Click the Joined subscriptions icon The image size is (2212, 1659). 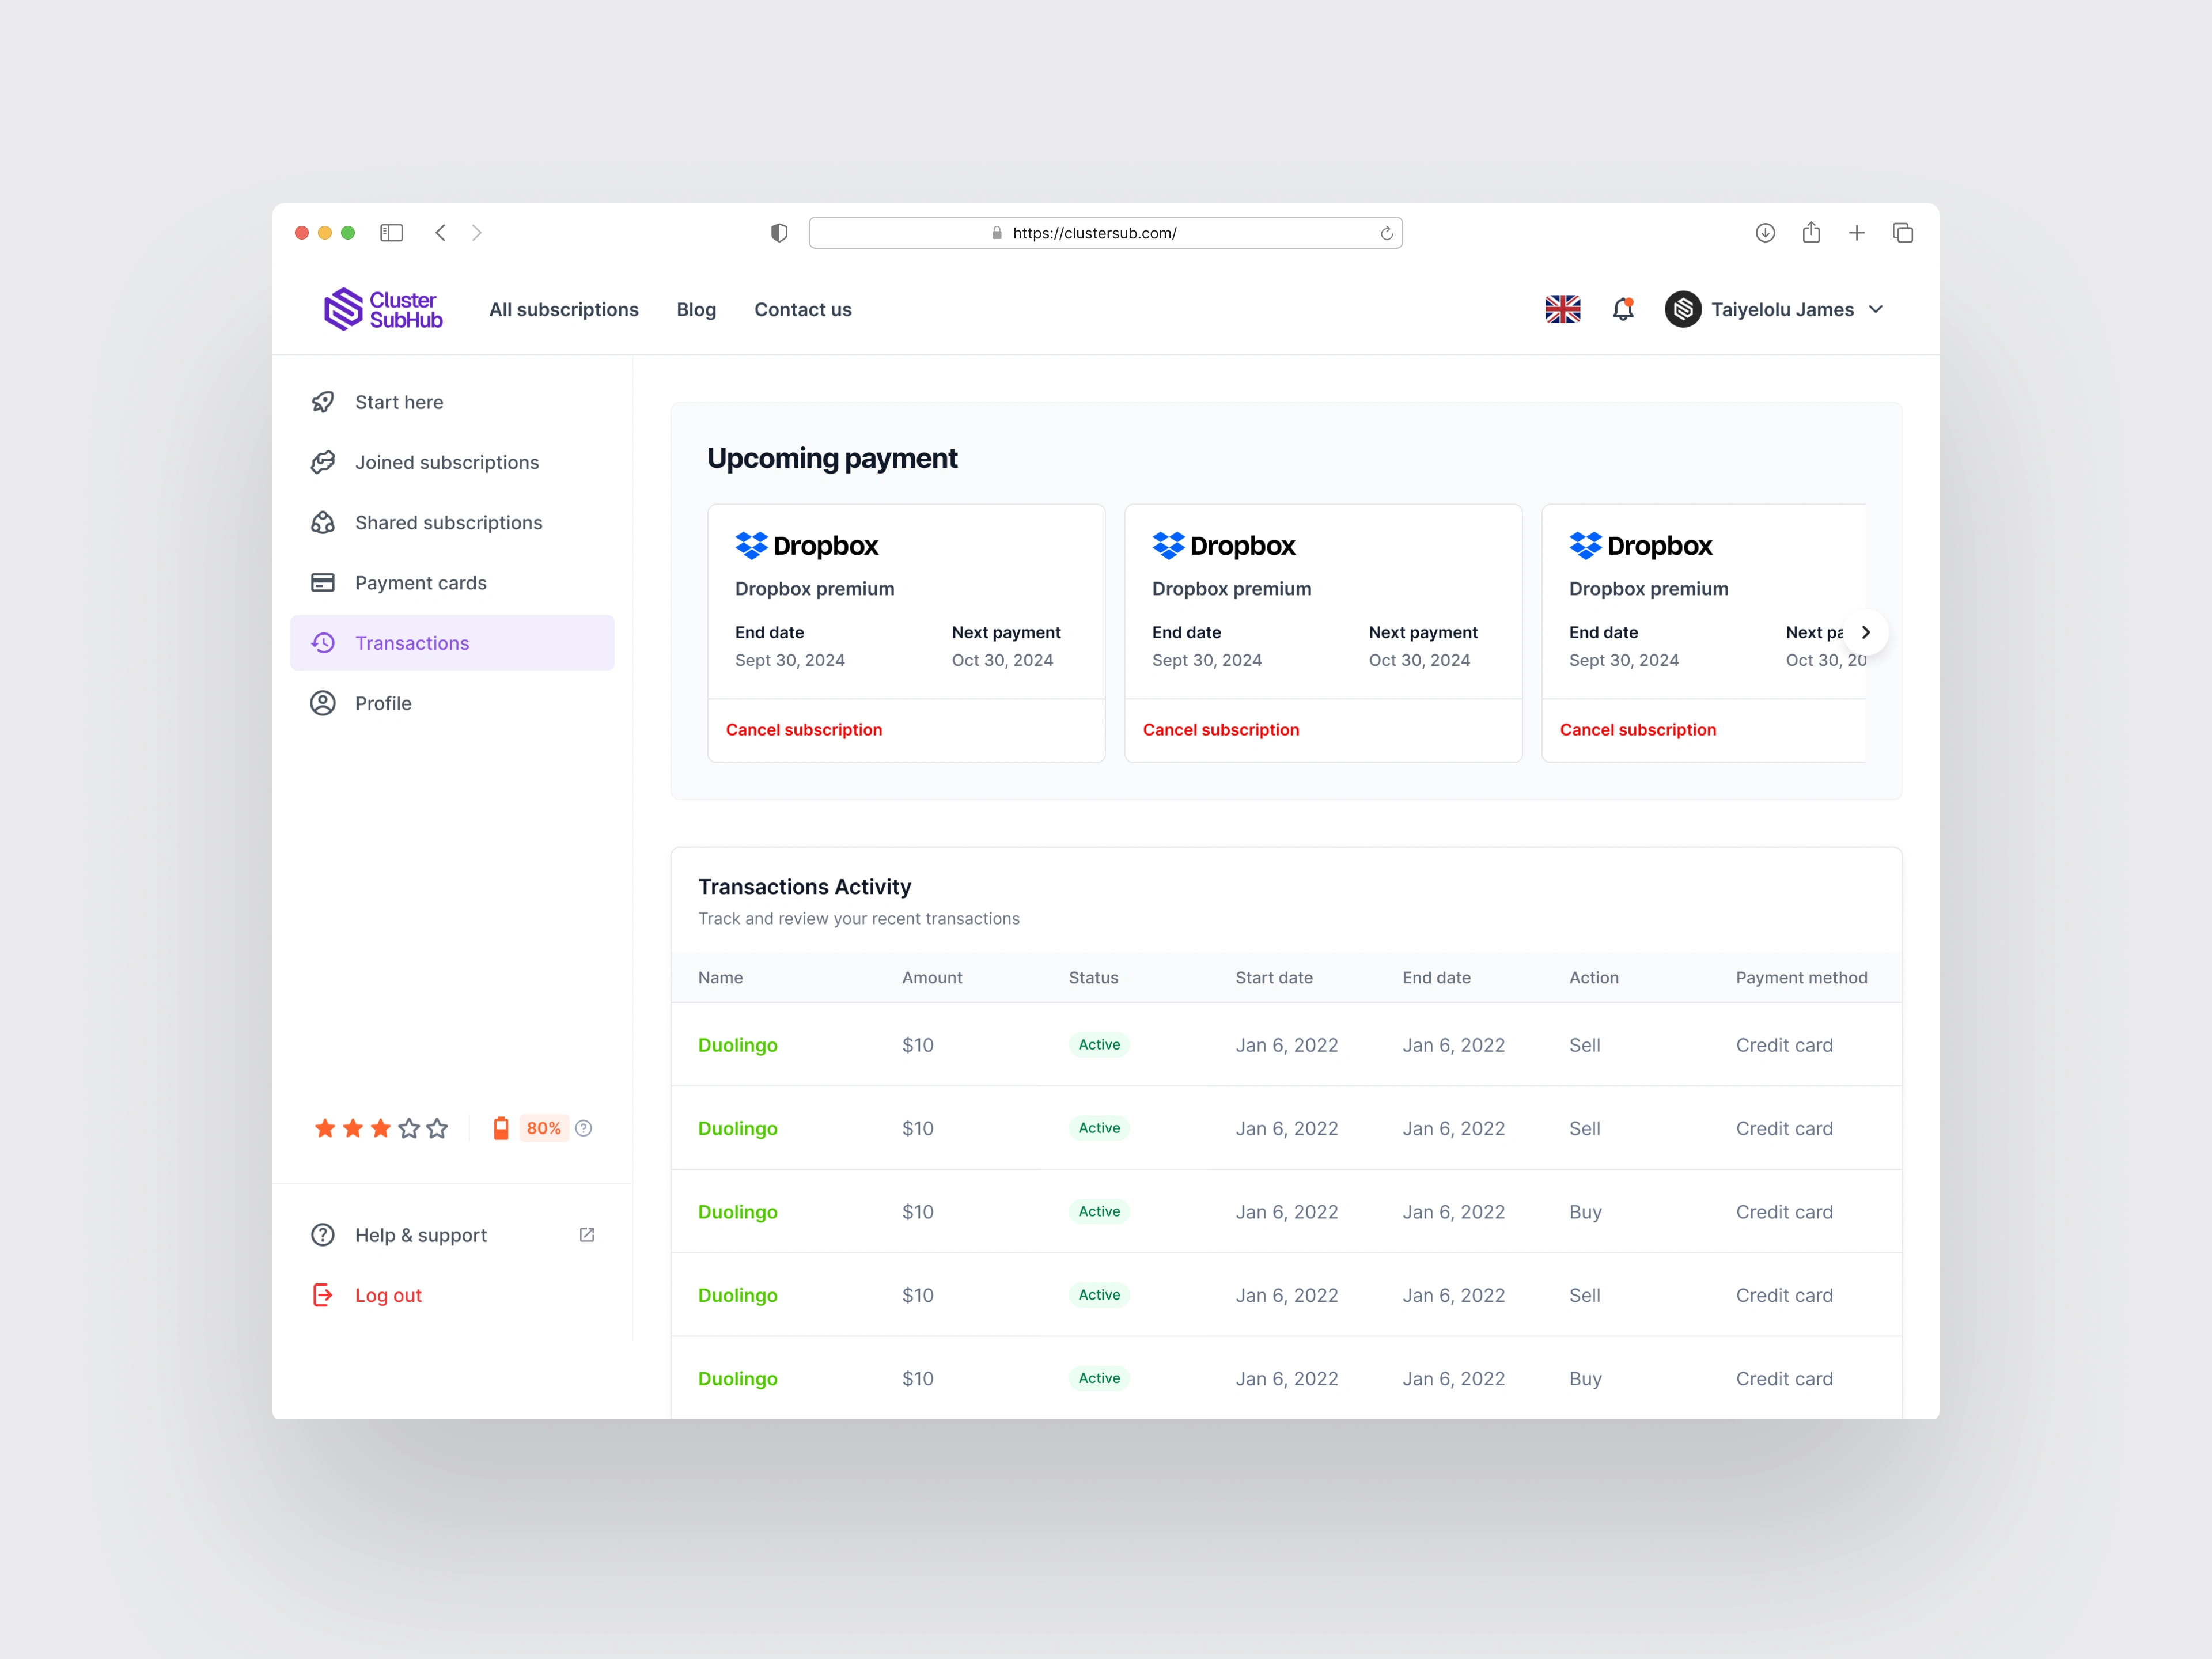[x=323, y=462]
